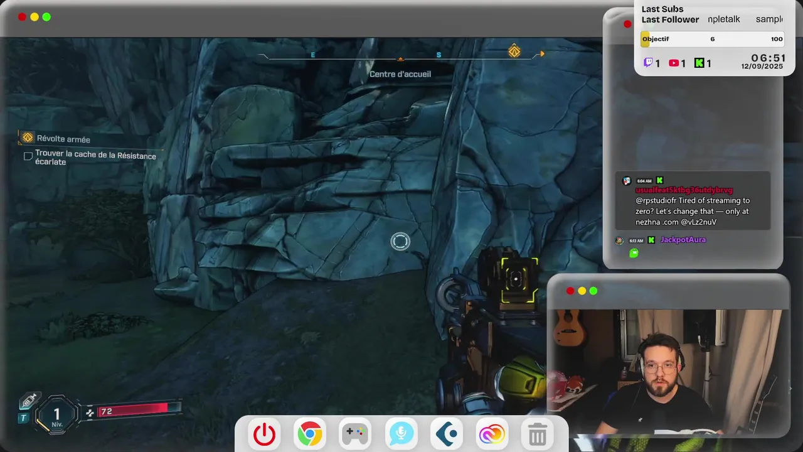Click the Centre d'accueil location label
The width and height of the screenshot is (803, 452).
pyautogui.click(x=400, y=74)
